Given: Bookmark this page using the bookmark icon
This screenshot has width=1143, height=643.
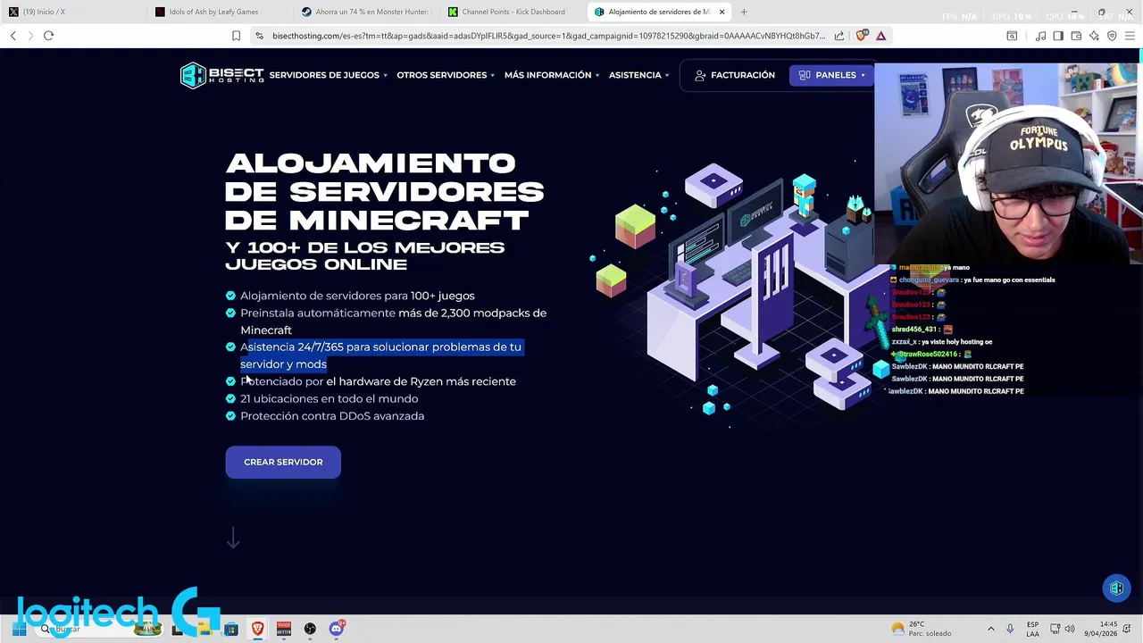Looking at the screenshot, I should 236,36.
